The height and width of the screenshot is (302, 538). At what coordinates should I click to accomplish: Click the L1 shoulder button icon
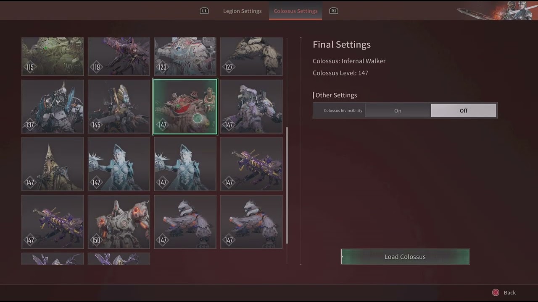click(x=204, y=11)
